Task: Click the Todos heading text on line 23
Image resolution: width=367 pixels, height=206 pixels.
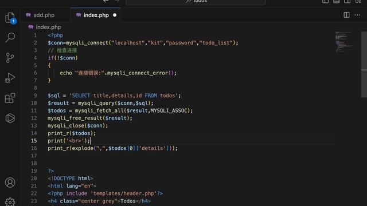Action: 128,201
